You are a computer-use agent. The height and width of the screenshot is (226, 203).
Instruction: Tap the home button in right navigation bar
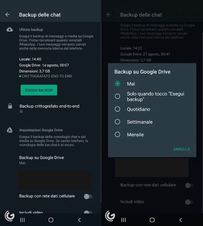point(152,220)
